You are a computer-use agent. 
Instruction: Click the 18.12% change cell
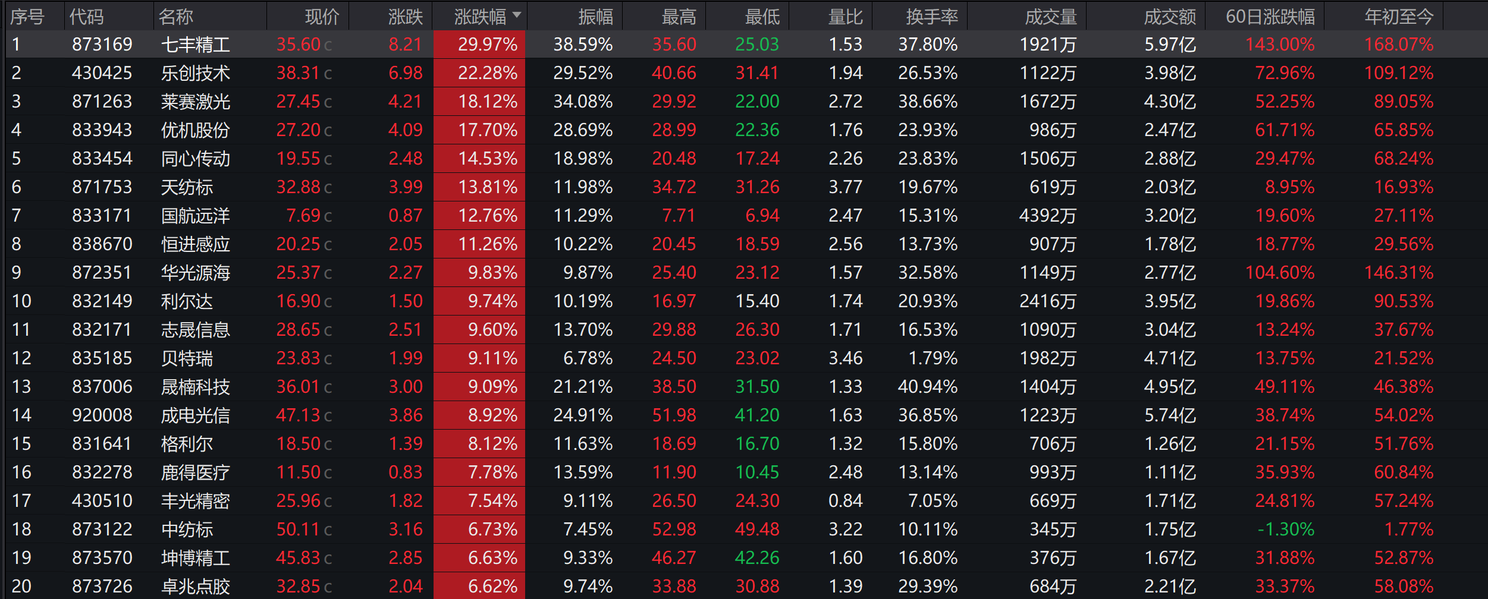point(479,102)
